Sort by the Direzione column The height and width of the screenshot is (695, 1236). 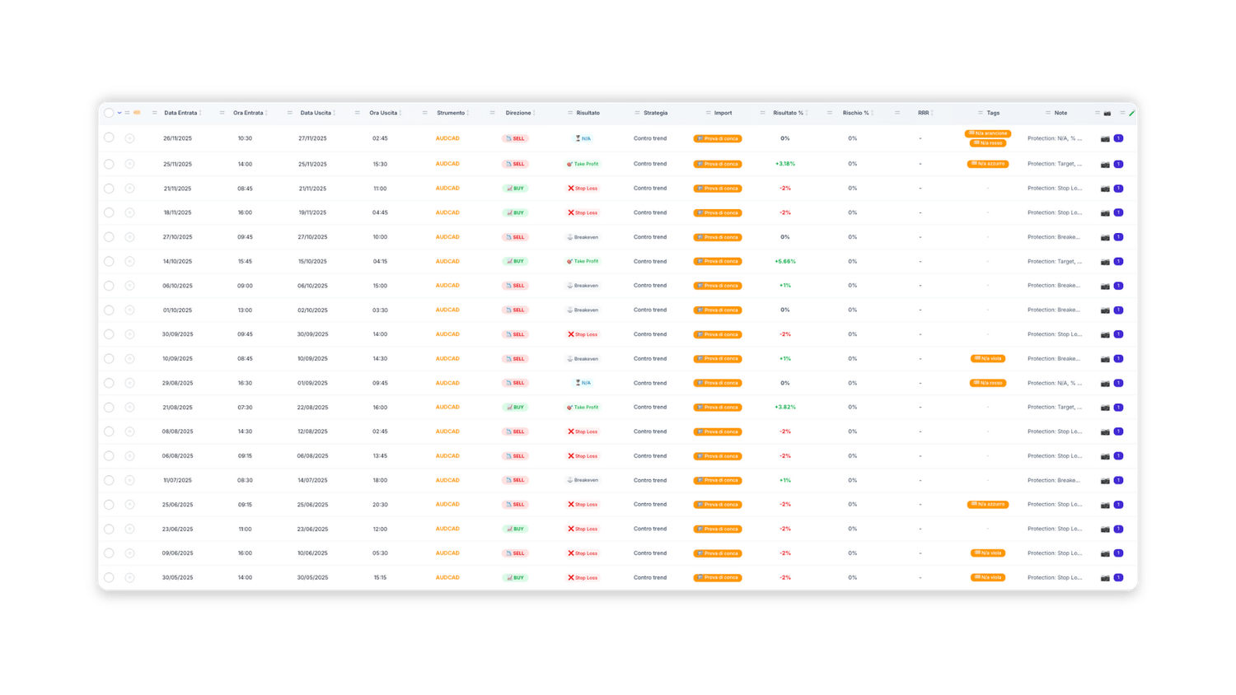(x=521, y=113)
